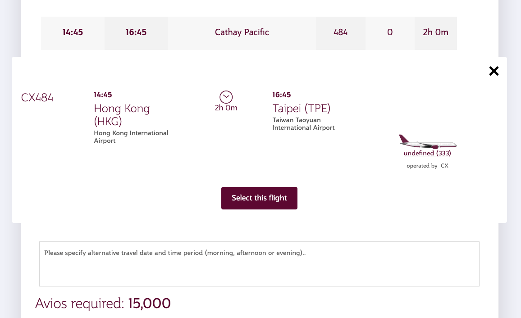This screenshot has width=521, height=318.
Task: Click Taipei (TPE) arrival city
Action: 301,109
